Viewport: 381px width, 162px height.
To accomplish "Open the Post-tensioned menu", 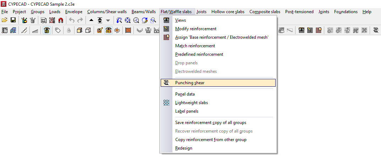I will point(299,12).
